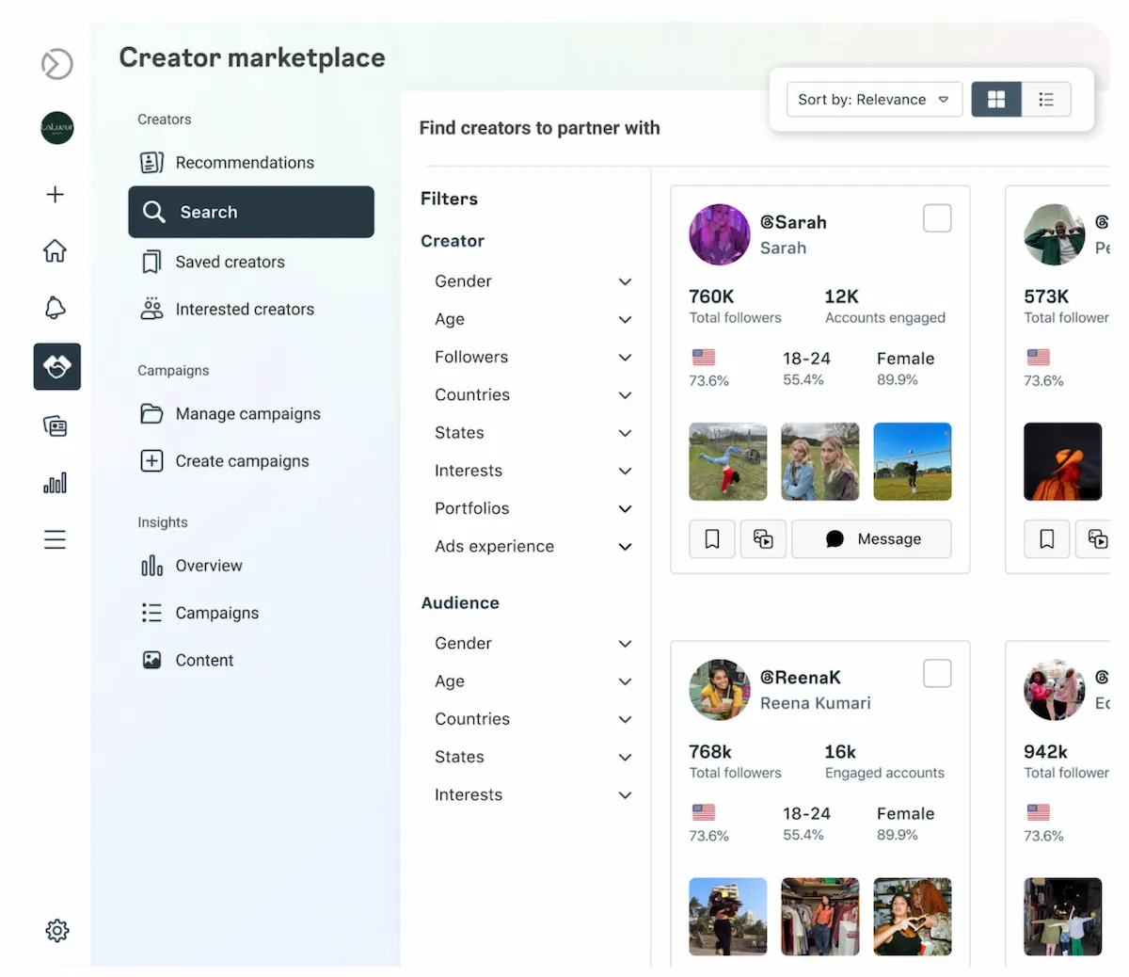Image resolution: width=1129 pixels, height=977 pixels.
Task: Open Saved creators
Action: click(251, 262)
